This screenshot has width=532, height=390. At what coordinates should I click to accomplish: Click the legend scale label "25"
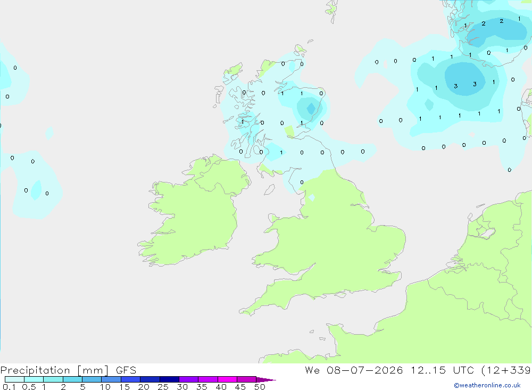tap(163, 387)
